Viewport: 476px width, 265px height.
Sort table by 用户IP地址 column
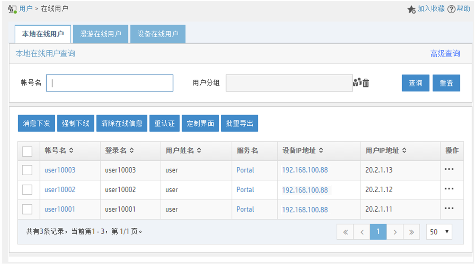pos(404,150)
